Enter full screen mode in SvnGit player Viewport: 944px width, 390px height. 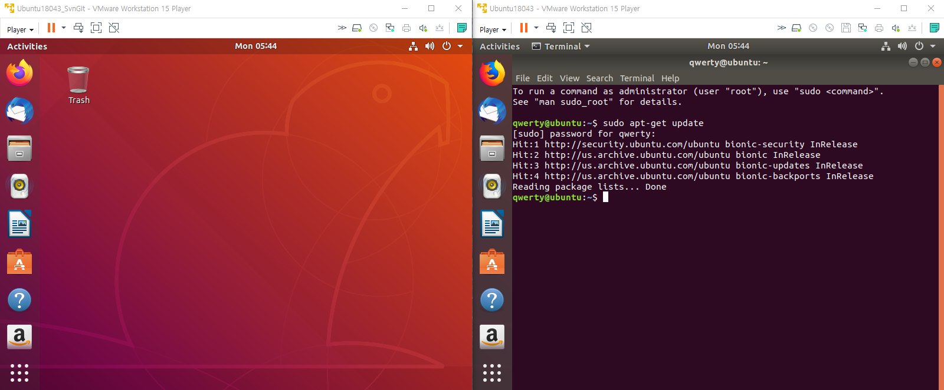(96, 28)
